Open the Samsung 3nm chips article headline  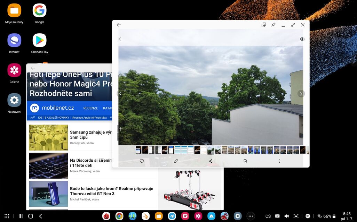pyautogui.click(x=90, y=135)
